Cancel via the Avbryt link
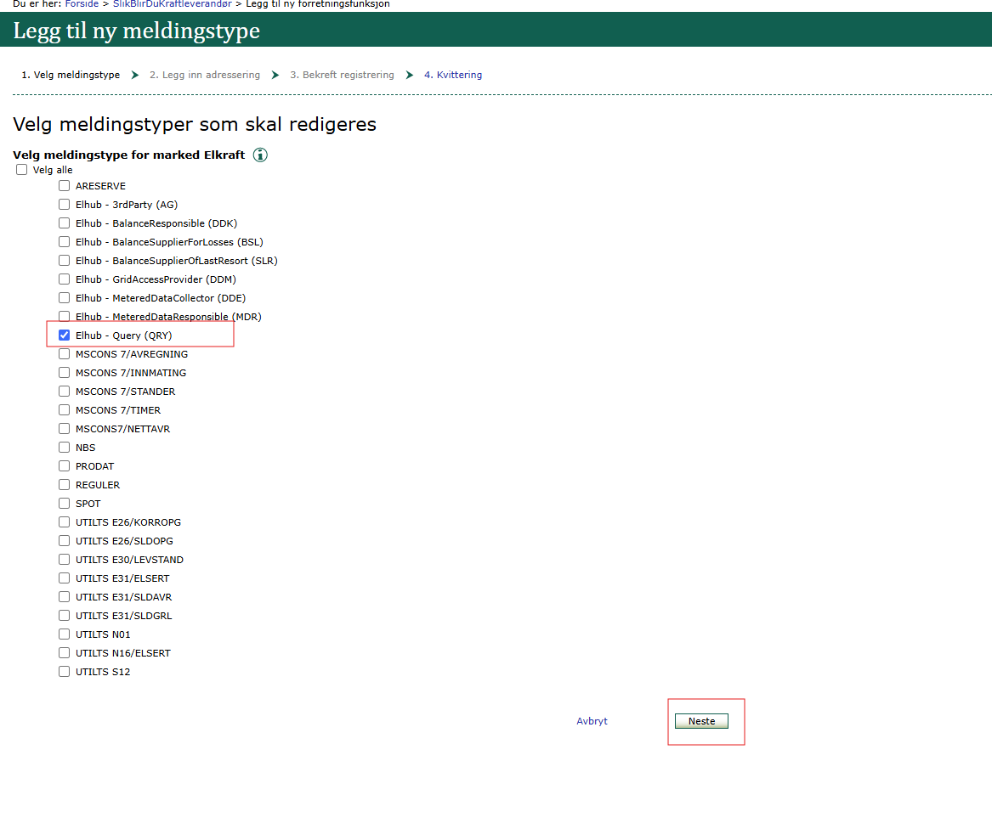 click(x=592, y=721)
